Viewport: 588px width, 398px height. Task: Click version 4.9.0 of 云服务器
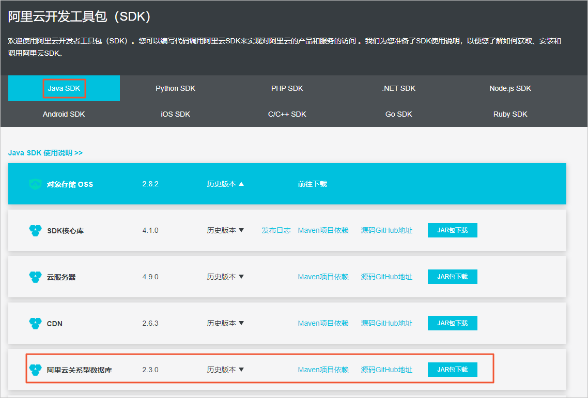150,277
